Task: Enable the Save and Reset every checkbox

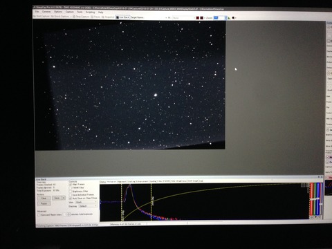Action: [39, 215]
